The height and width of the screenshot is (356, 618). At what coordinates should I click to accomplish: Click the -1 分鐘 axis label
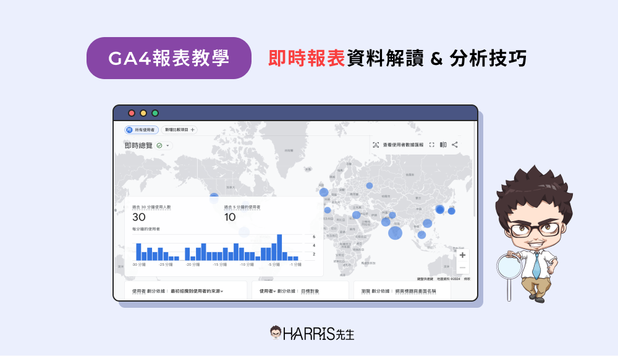[295, 265]
